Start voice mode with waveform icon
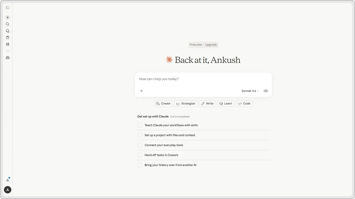 266,91
